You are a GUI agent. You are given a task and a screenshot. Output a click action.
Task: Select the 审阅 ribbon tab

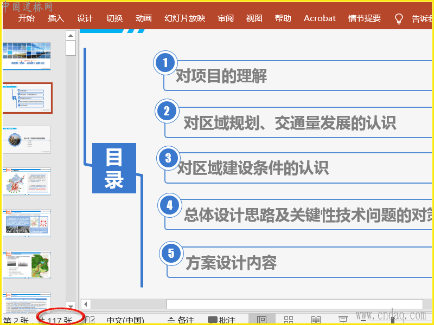(x=226, y=18)
